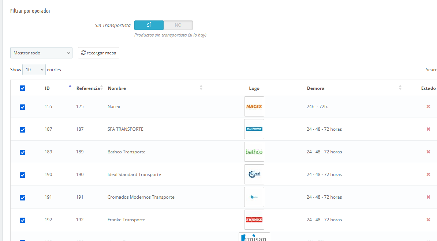Image resolution: width=437 pixels, height=241 pixels.
Task: Click the sort arrows in Nombre column
Action: tap(201, 88)
